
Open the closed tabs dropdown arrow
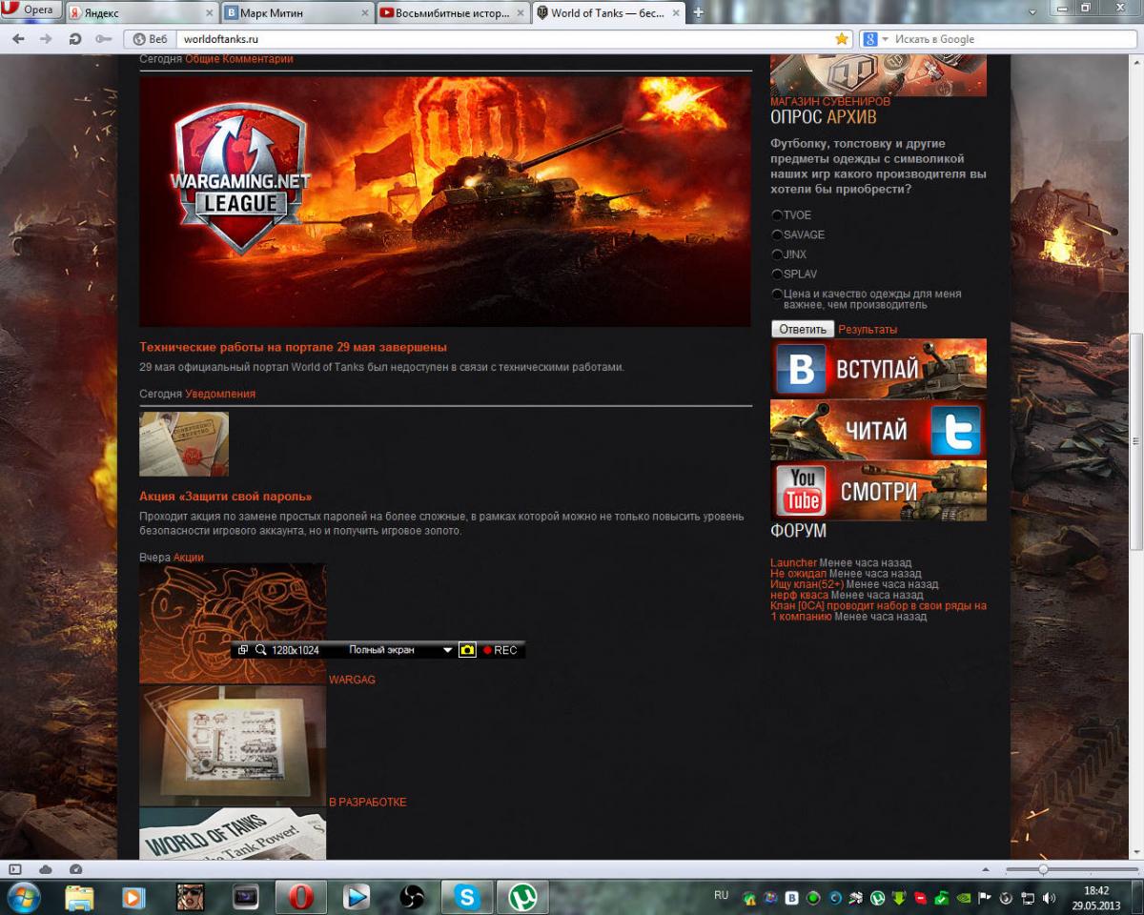click(x=1032, y=12)
